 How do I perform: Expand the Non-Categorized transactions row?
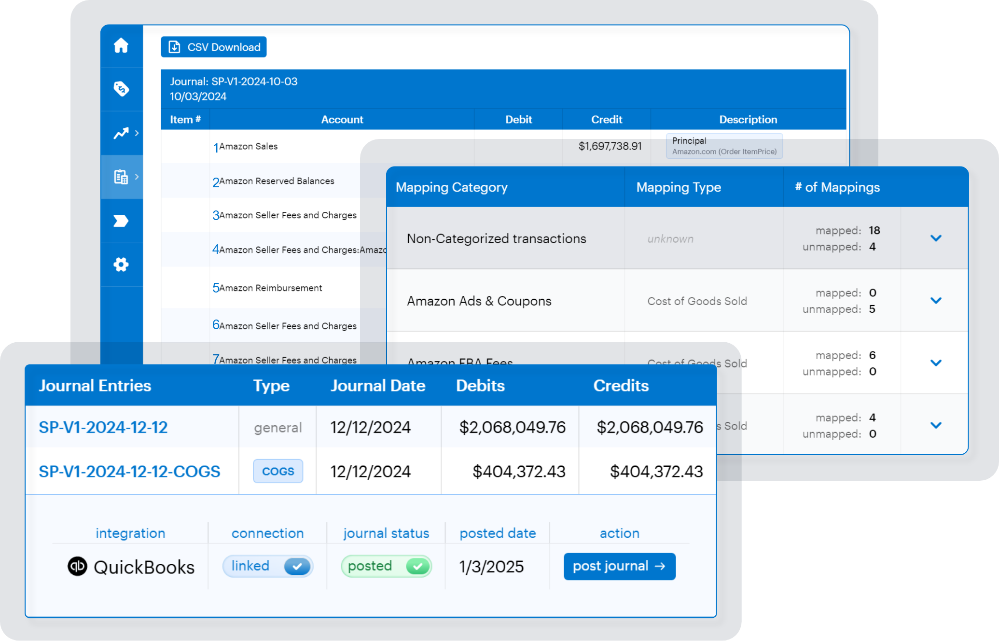[936, 238]
